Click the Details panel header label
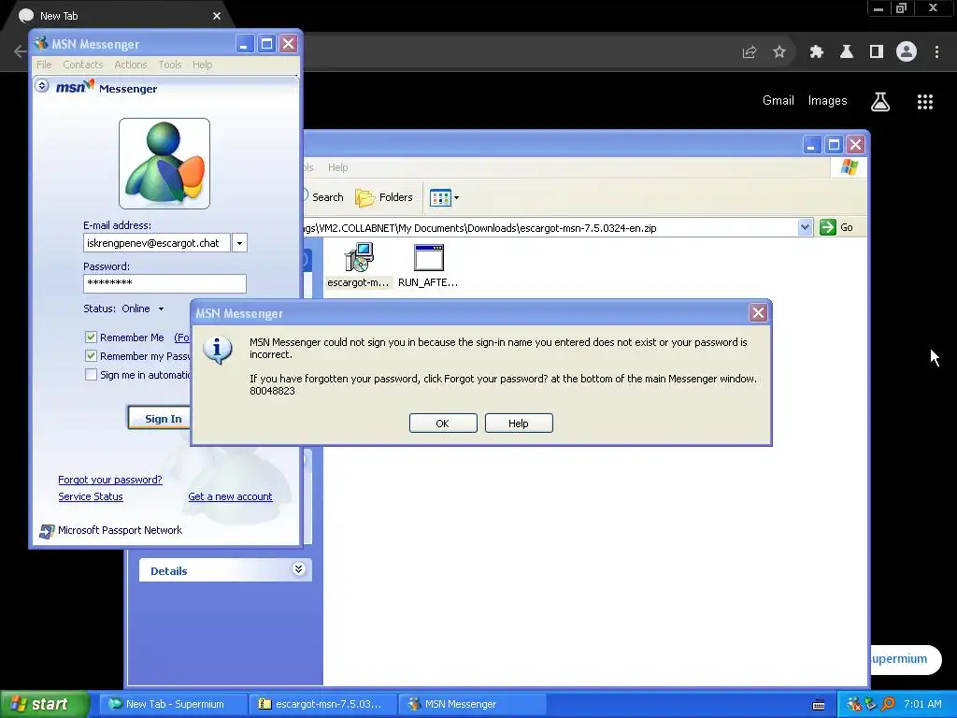This screenshot has width=957, height=718. (x=168, y=571)
